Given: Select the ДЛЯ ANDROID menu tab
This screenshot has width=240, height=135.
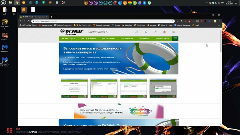Looking at the screenshot, I should (144, 39).
